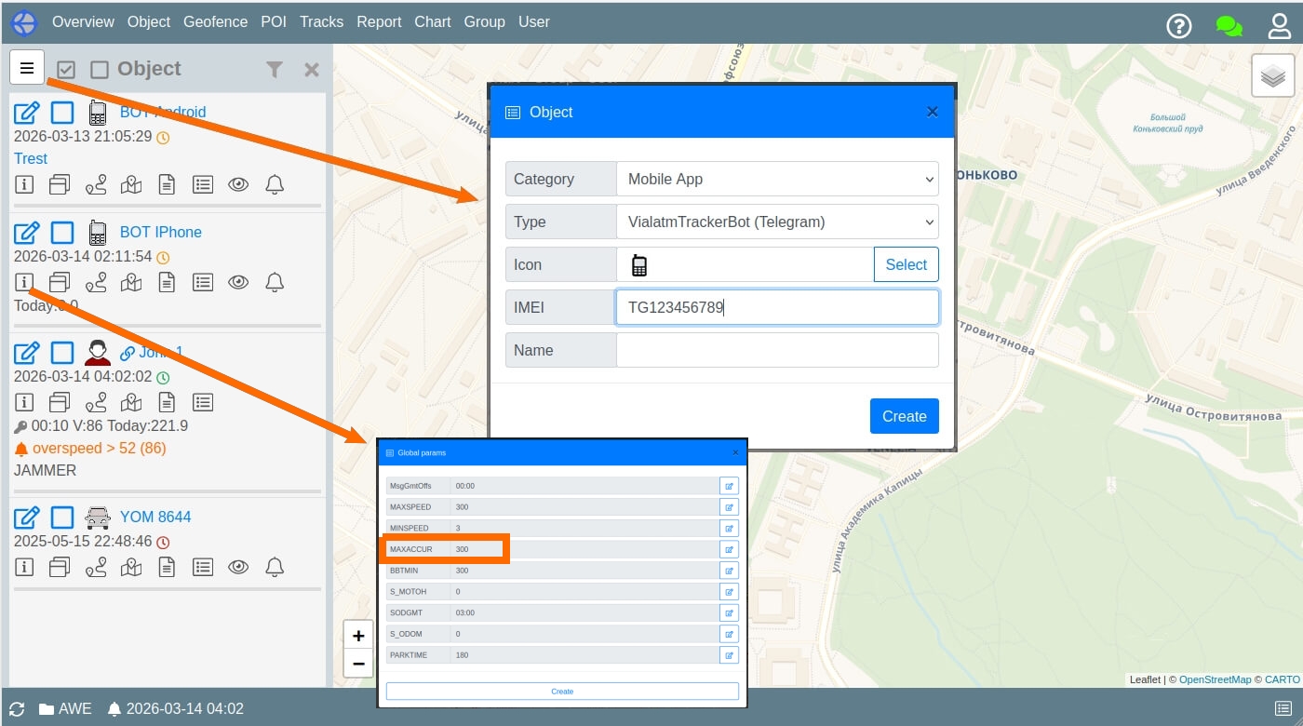Open the info icon for BOT IPhone
Viewport: 1303px width, 726px height.
click(x=24, y=281)
